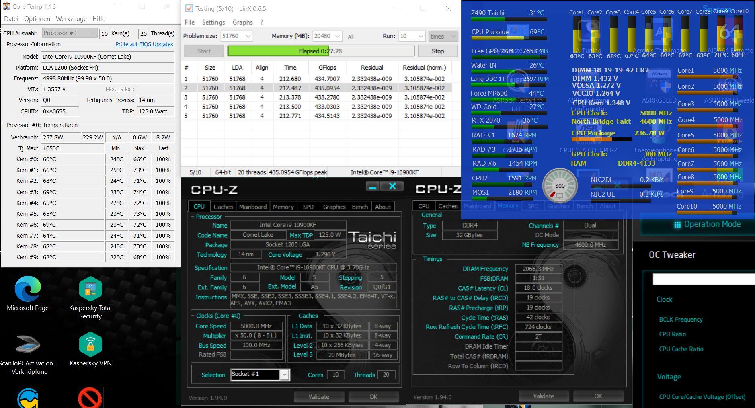Viewport: 755px width, 408px height.
Task: Open Graphs menu in LinX
Action: coord(242,22)
